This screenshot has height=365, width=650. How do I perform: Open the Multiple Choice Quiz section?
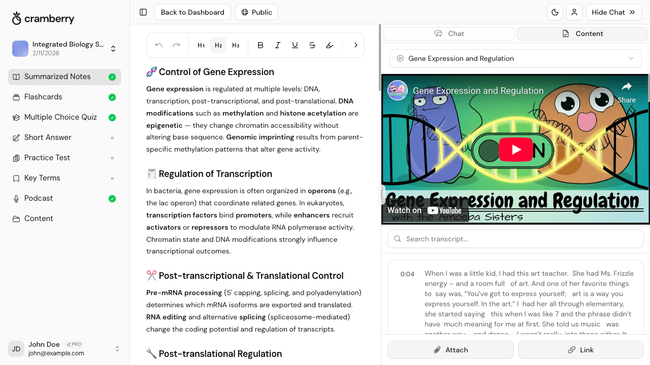pyautogui.click(x=60, y=117)
